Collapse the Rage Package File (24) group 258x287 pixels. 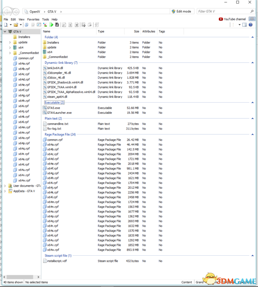(x=253, y=134)
